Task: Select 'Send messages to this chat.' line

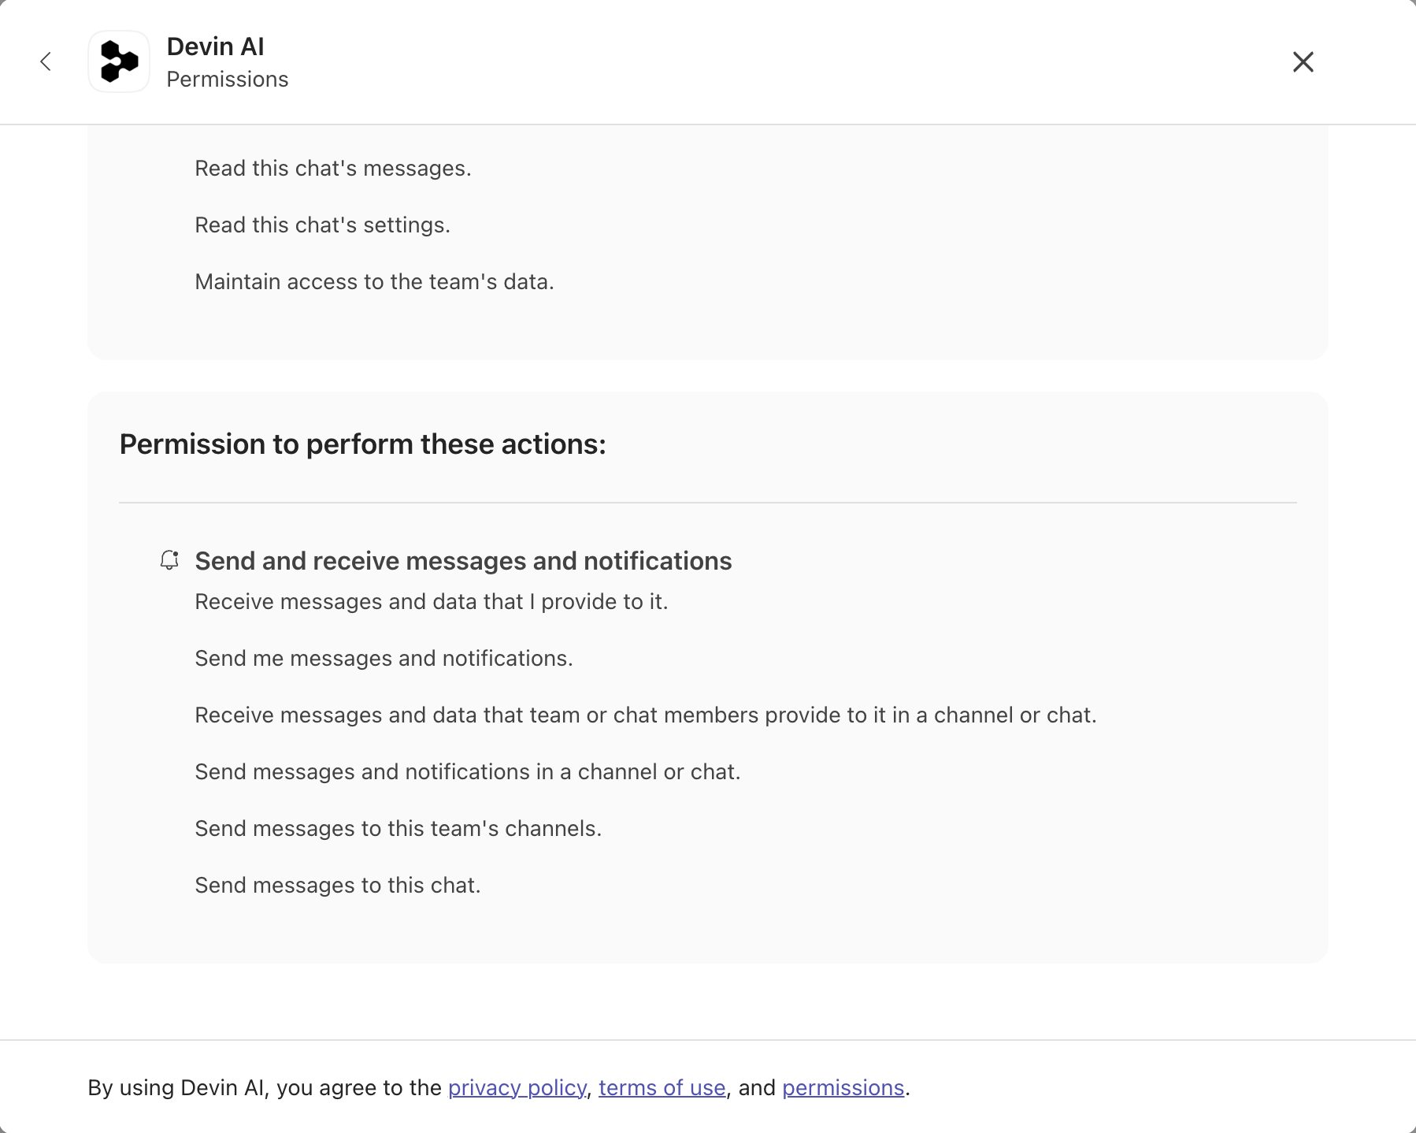Action: tap(337, 886)
